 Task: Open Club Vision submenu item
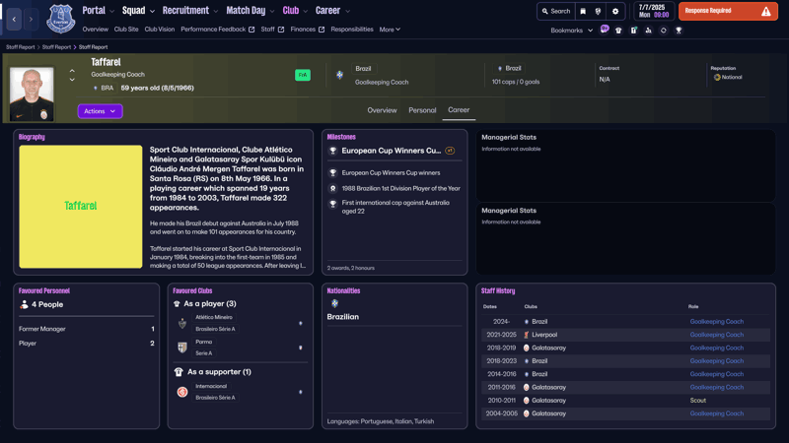pyautogui.click(x=160, y=30)
